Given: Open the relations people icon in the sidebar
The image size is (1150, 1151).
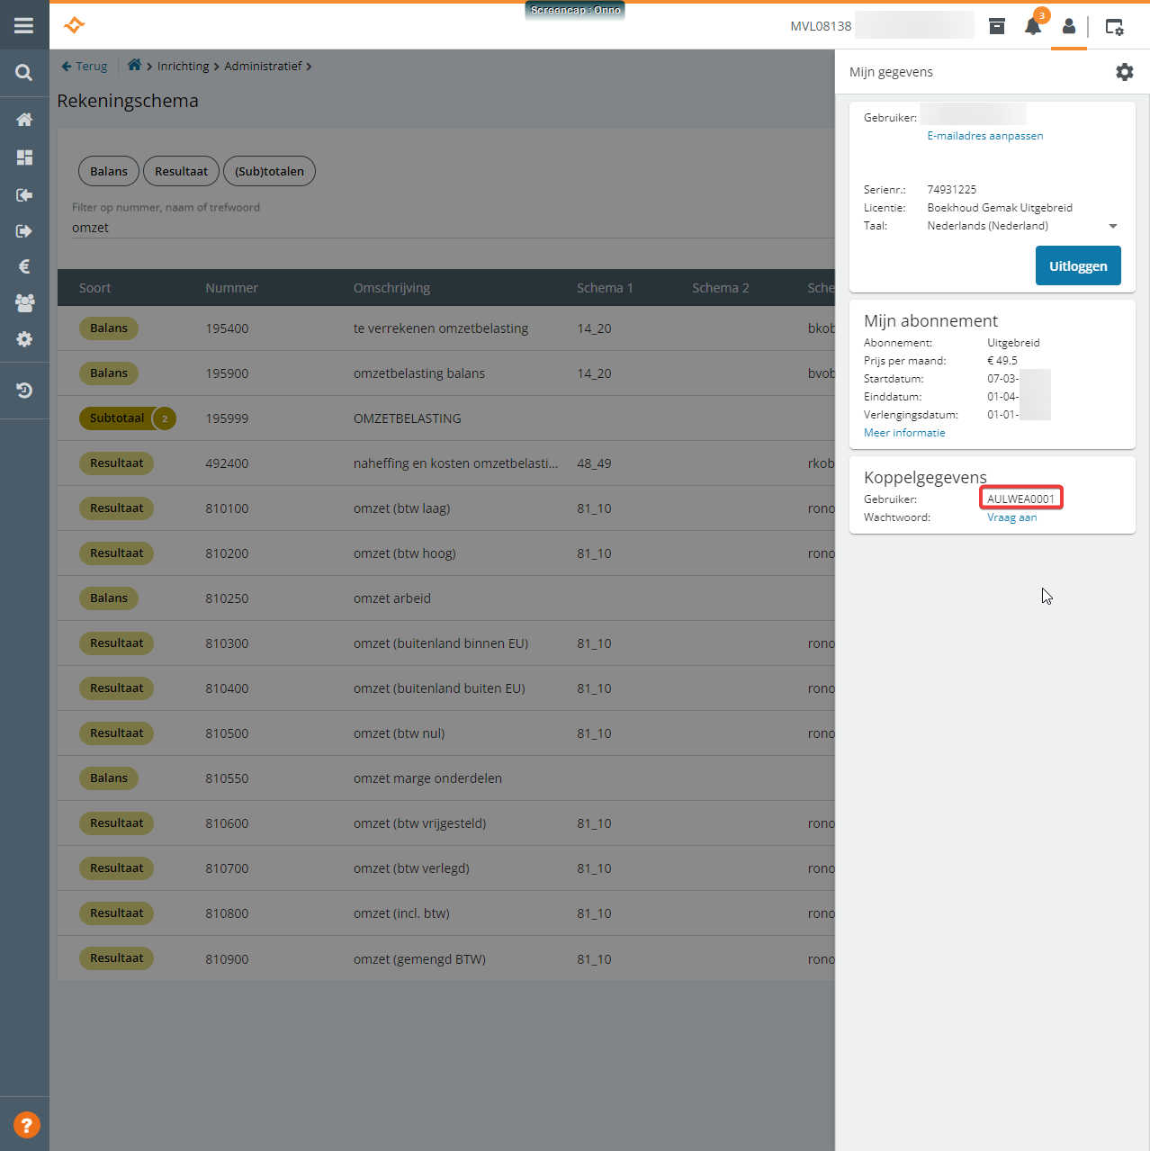Looking at the screenshot, I should coord(24,303).
